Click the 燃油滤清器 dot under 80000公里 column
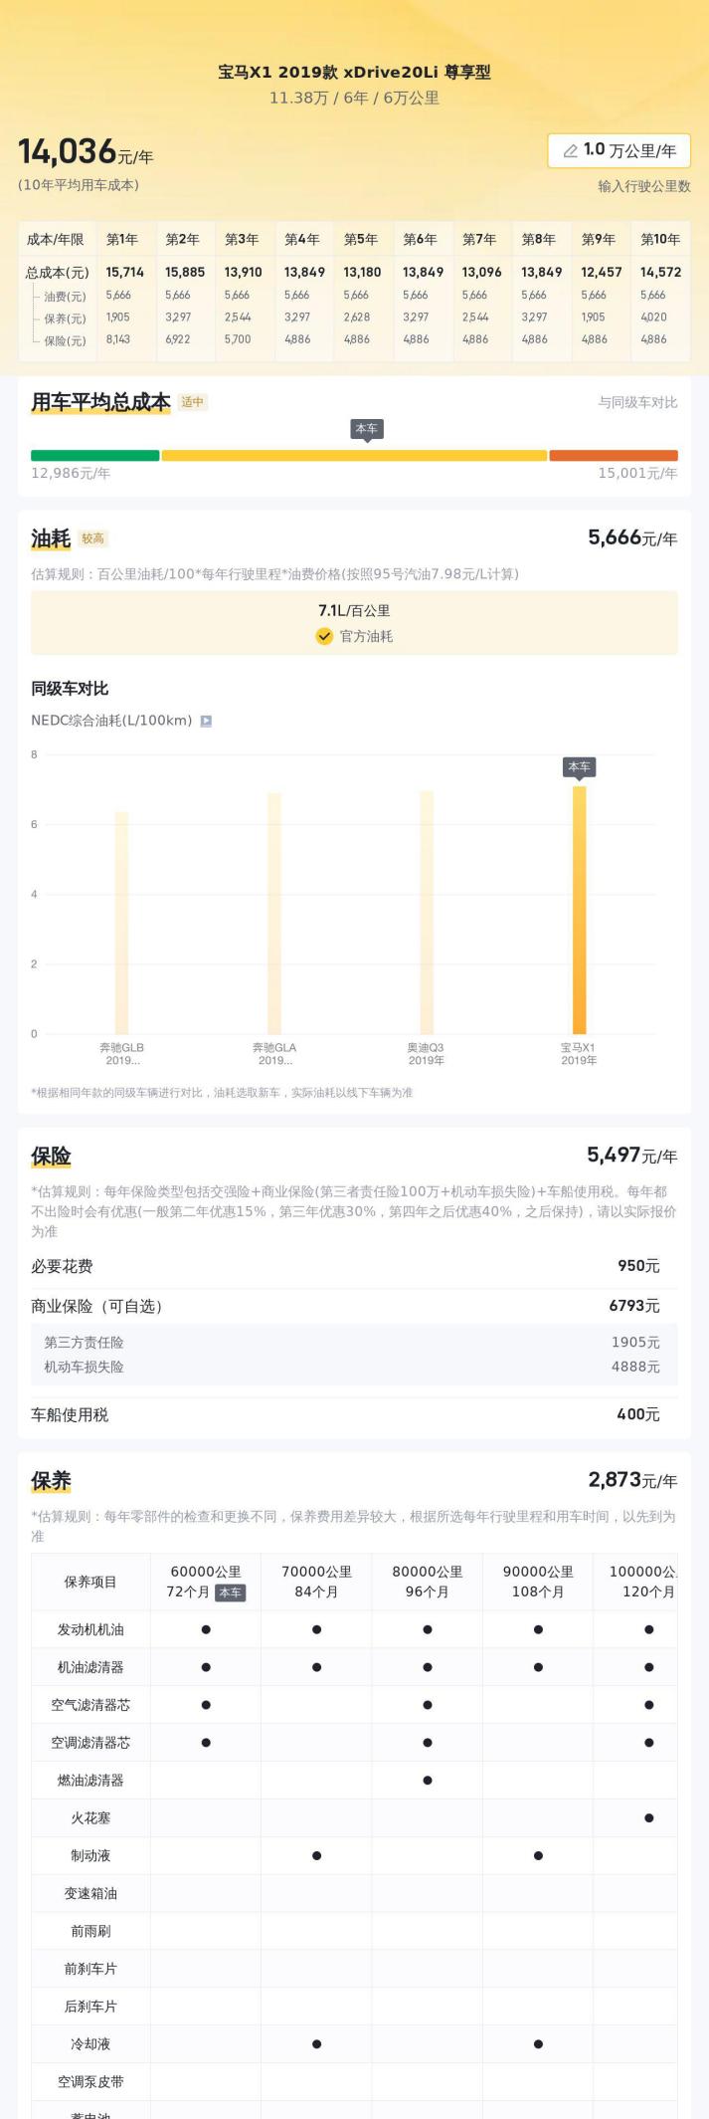This screenshot has height=2119, width=709. pyautogui.click(x=428, y=1780)
